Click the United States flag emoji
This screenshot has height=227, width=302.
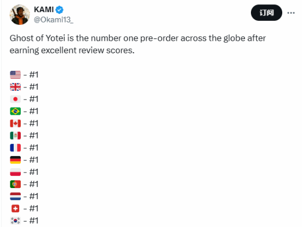pos(15,75)
